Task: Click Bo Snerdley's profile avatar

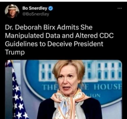Action: pyautogui.click(x=12, y=11)
